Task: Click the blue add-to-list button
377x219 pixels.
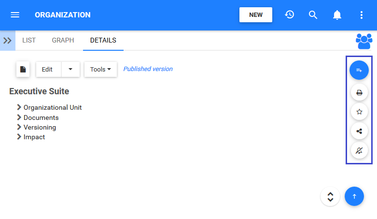Action: 359,71
